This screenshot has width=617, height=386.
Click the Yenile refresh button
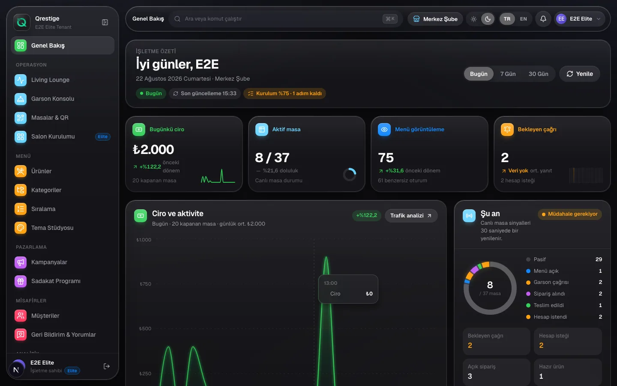coord(580,74)
